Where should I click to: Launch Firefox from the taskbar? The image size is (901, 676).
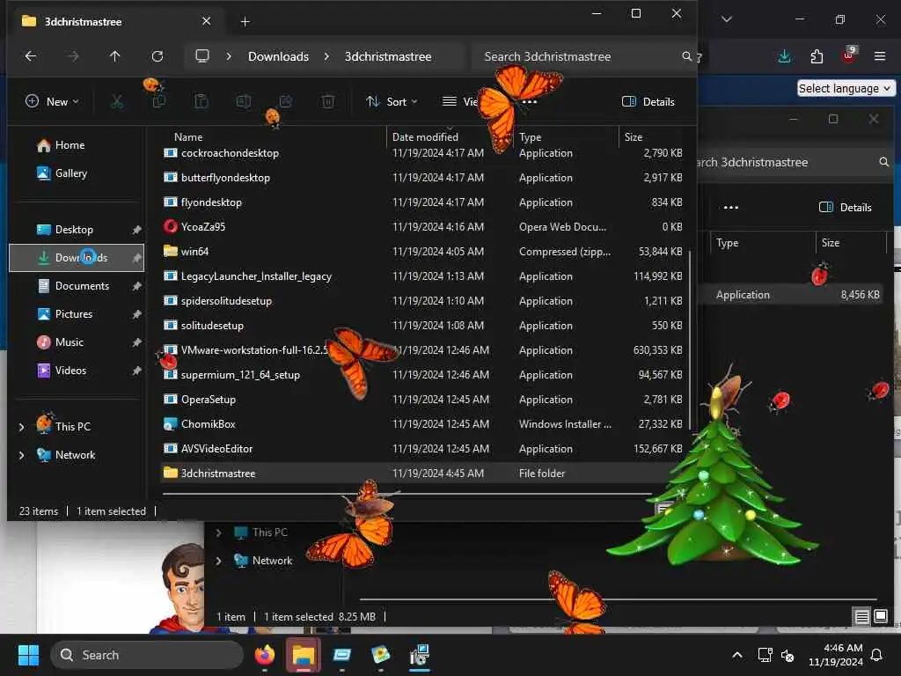(x=264, y=655)
